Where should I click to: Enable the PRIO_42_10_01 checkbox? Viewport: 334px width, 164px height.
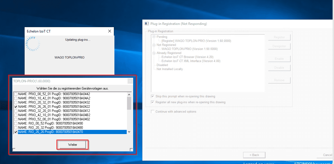(x=16, y=115)
